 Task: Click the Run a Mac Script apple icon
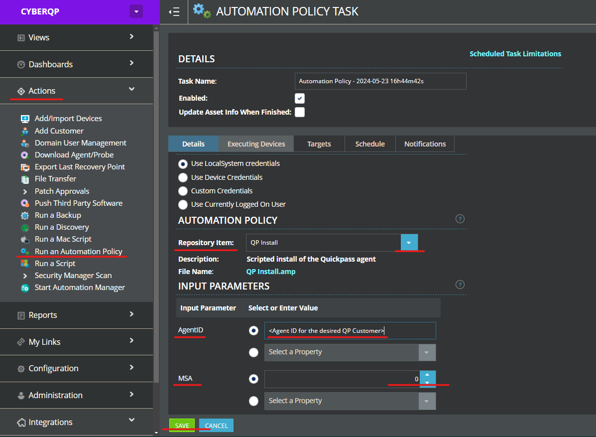[25, 240]
